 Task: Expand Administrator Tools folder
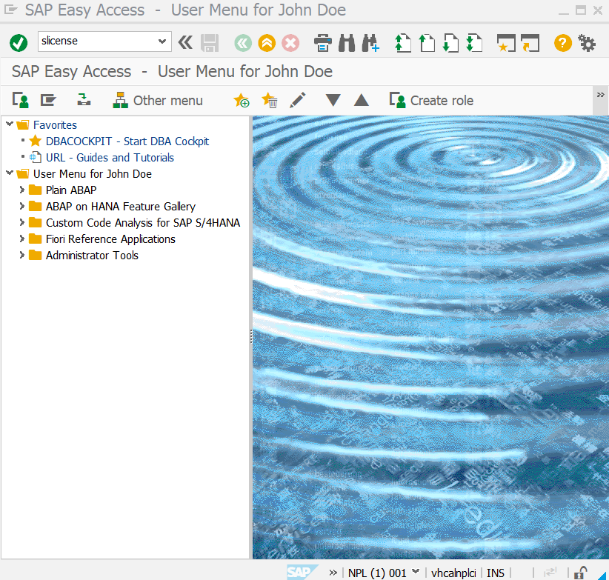(22, 255)
